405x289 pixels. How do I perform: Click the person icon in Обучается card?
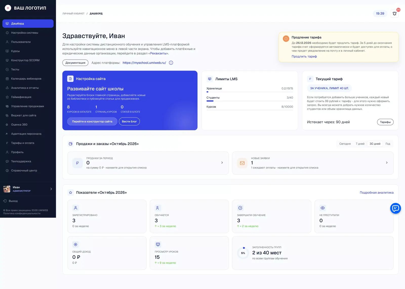pyautogui.click(x=158, y=208)
